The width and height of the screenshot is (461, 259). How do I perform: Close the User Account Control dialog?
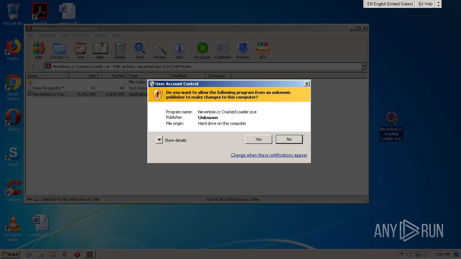[306, 84]
